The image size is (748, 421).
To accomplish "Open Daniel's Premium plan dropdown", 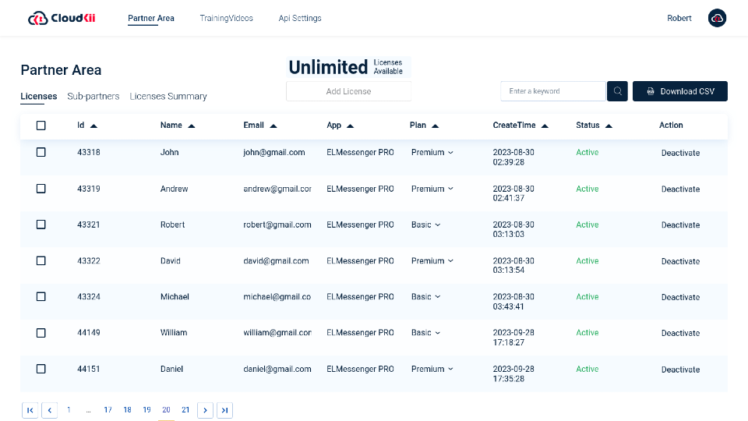I will (432, 369).
